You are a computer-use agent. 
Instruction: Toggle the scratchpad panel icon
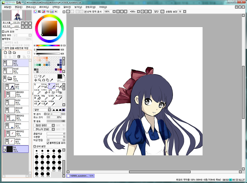point(56,12)
